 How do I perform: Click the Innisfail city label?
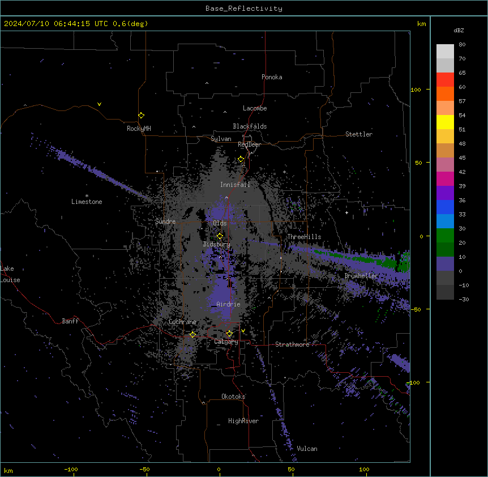(235, 185)
